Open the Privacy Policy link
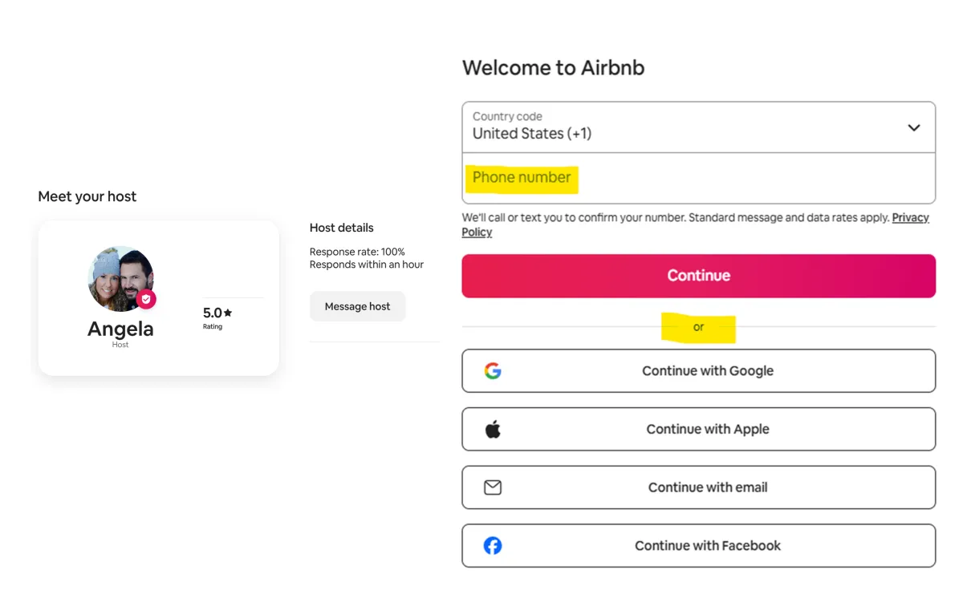Screen dimensions: 963x598 tap(910, 218)
